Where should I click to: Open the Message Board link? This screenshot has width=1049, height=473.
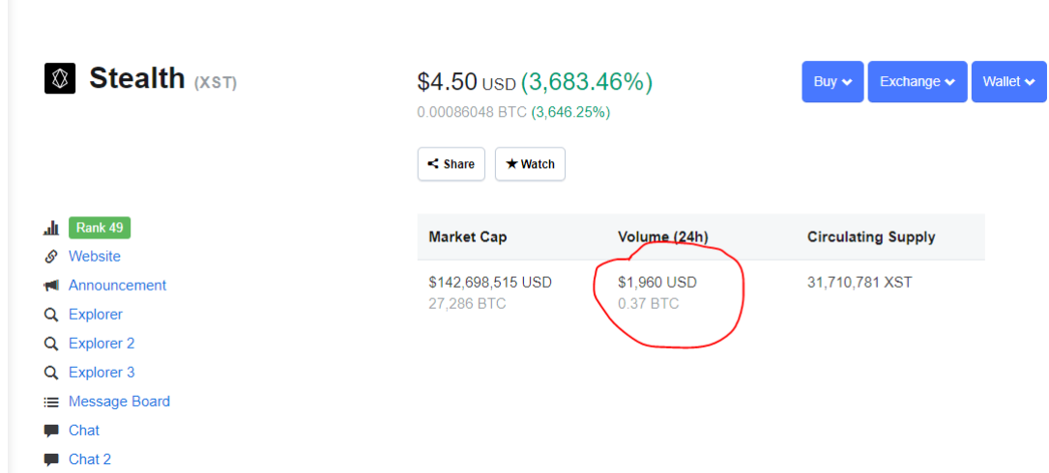click(x=119, y=402)
